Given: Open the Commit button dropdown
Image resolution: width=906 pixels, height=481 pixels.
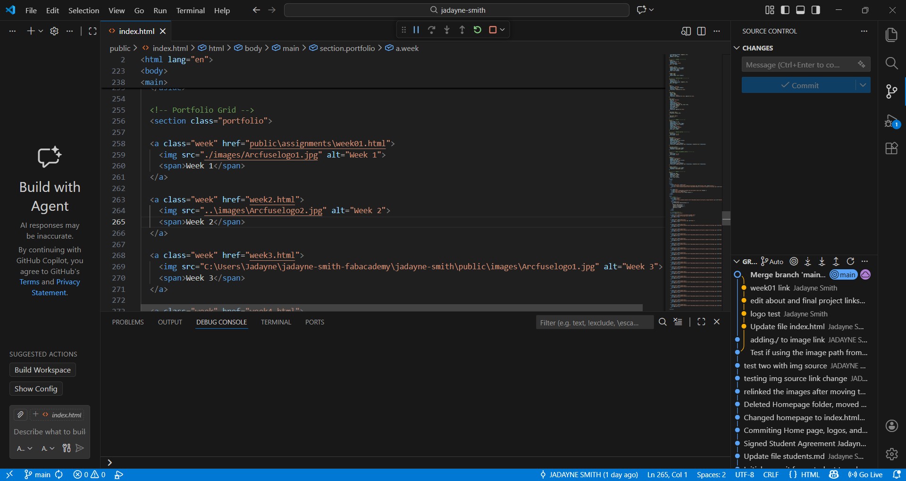Looking at the screenshot, I should tap(864, 85).
